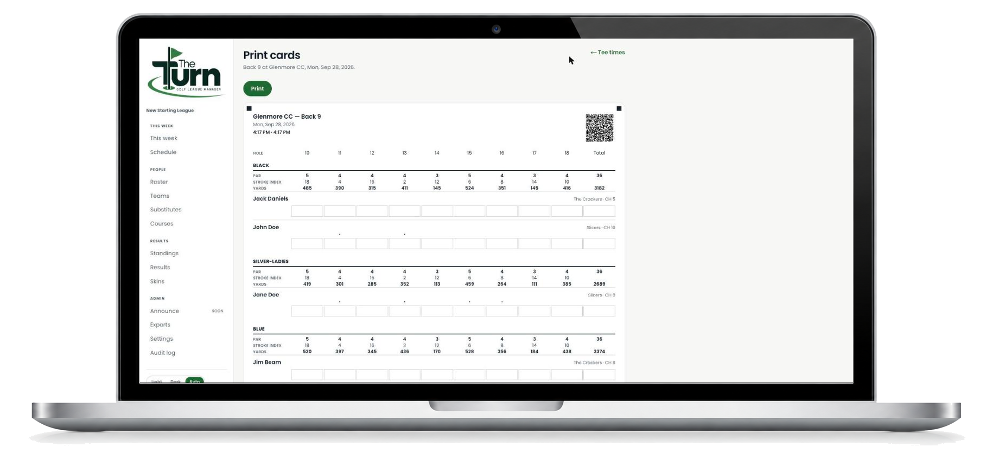Click Jim Beam hole 10 score box
Viewport: 992px width, 466px height.
[307, 374]
